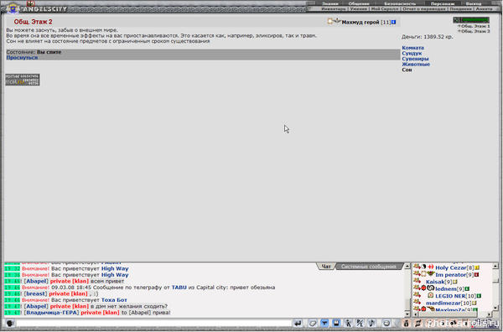Toggle the musical note sound icon
Image resolution: width=503 pixels, height=332 pixels.
pos(371,323)
